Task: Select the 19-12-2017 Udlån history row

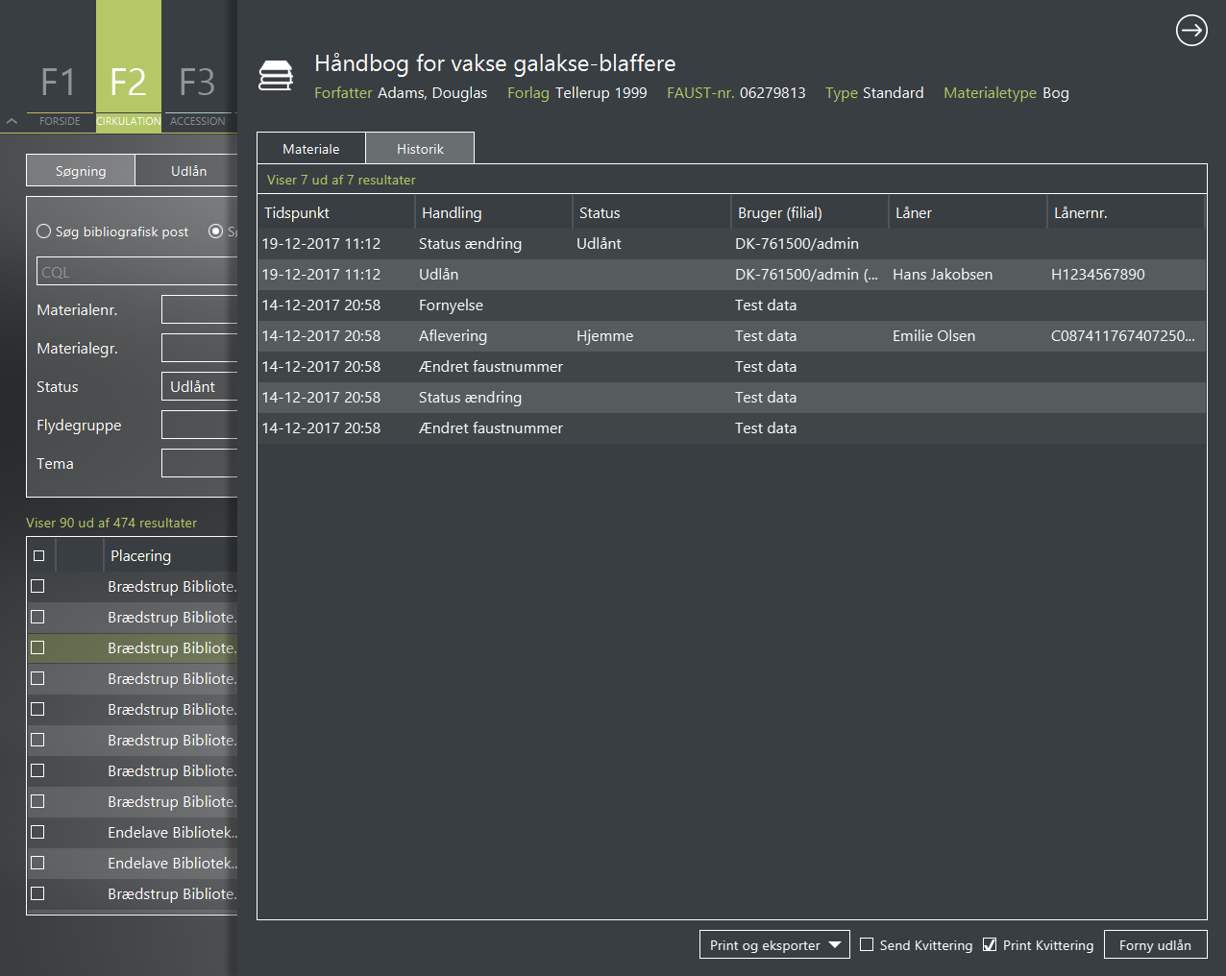Action: pos(732,274)
